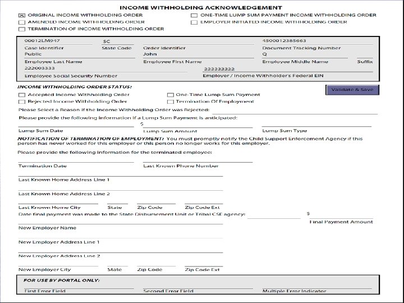Click Employee Social Security Number 222003333

[40, 68]
